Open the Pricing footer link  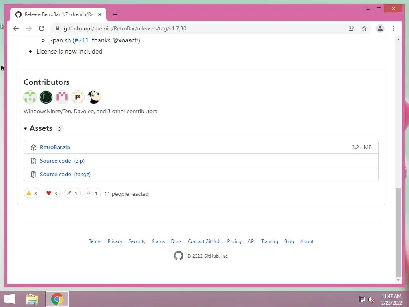[234, 241]
